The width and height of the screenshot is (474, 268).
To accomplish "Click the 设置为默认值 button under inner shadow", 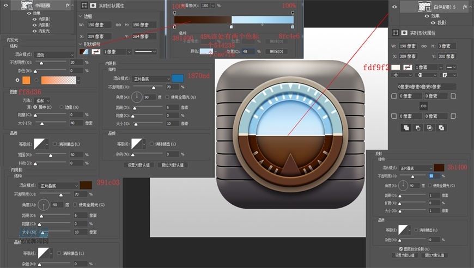I will 139,165.
